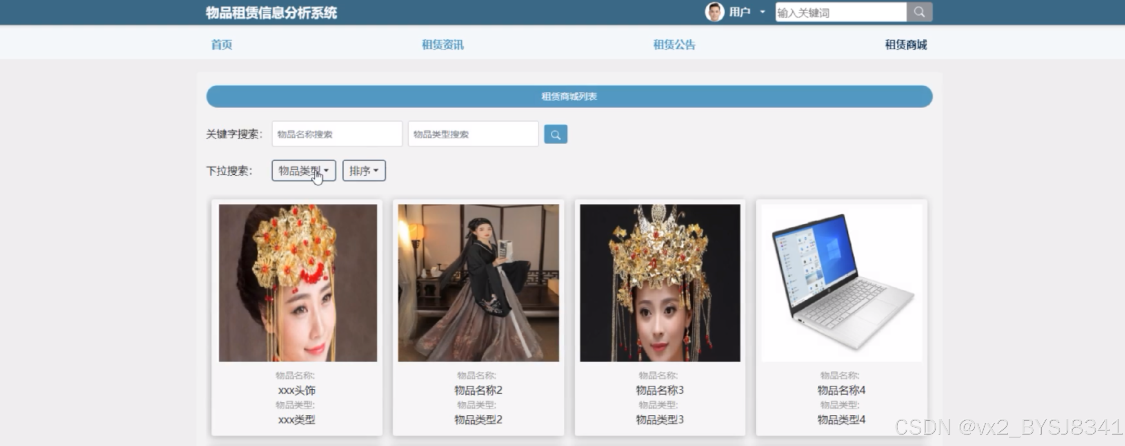Click the 物品名称4 title link
The image size is (1125, 446).
(841, 390)
